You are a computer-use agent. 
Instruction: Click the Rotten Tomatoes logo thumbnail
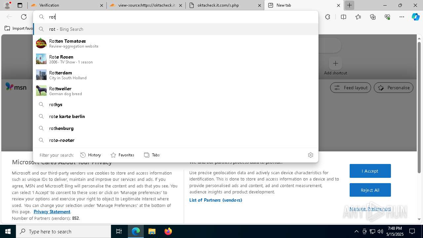point(41,43)
